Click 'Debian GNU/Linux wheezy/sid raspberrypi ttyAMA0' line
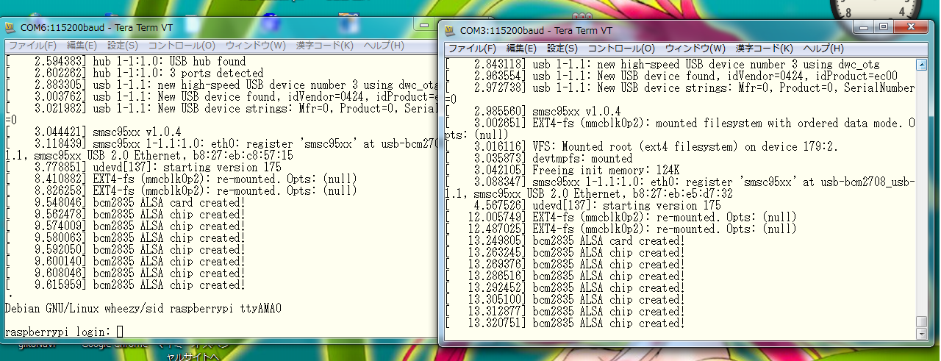The height and width of the screenshot is (361, 941). coord(143,309)
